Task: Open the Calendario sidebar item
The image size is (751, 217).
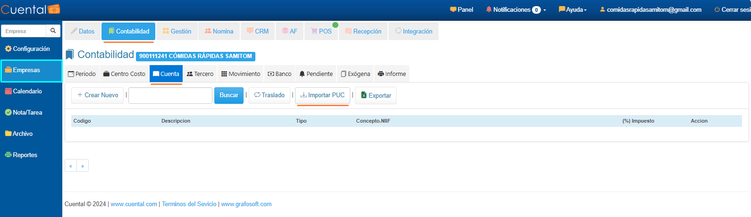Action: coord(27,92)
